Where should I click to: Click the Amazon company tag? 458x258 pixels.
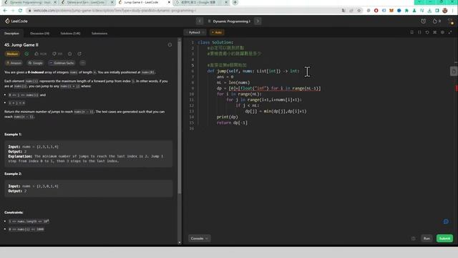(x=14, y=63)
